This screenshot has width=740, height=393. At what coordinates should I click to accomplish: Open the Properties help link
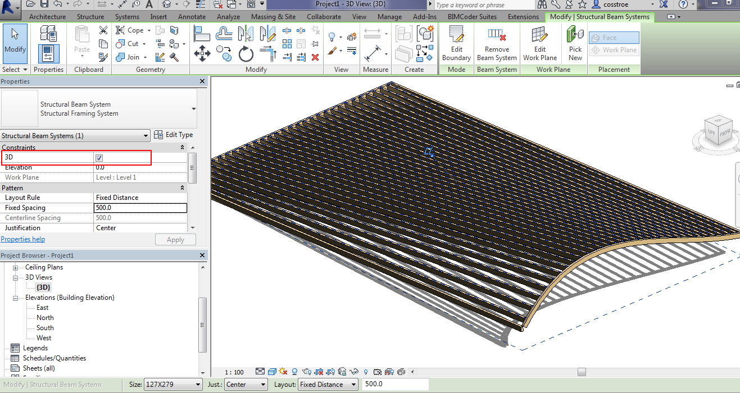click(x=23, y=239)
